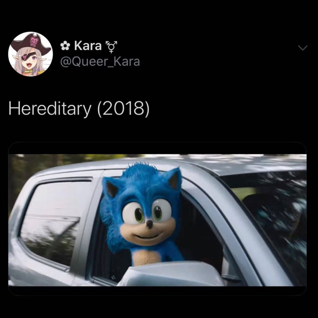Open Kara's anime pirate profile avatar
318x318 pixels.
pyautogui.click(x=31, y=54)
